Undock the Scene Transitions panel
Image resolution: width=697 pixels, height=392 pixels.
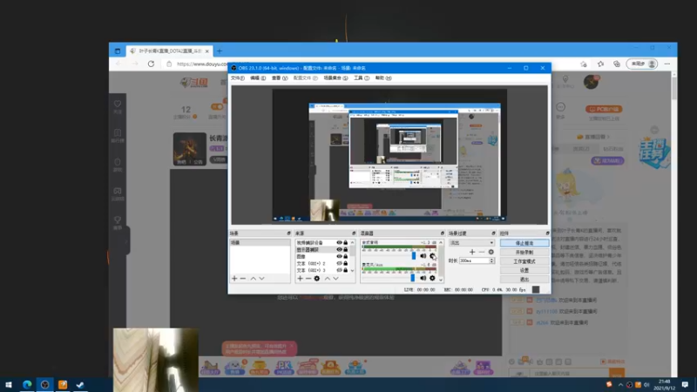(493, 233)
